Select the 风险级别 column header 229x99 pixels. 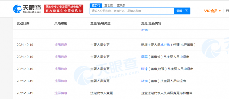click(61, 23)
